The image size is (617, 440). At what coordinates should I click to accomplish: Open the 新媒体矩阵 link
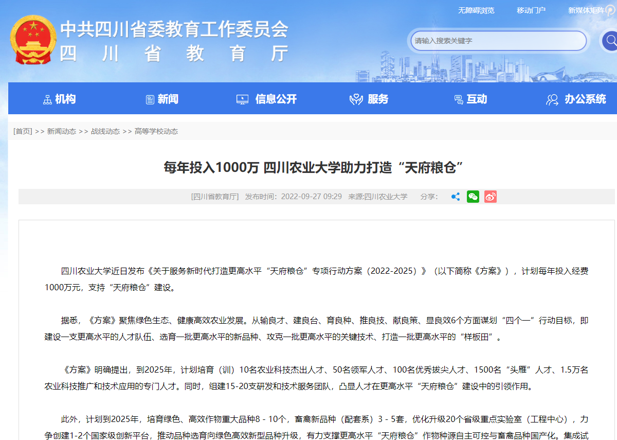click(x=586, y=10)
